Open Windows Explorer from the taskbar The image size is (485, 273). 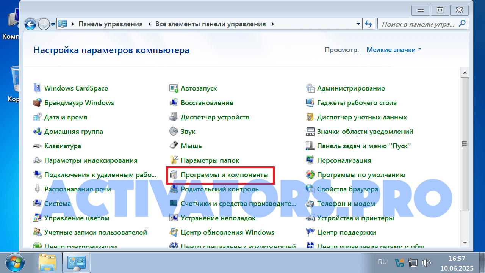(47, 262)
